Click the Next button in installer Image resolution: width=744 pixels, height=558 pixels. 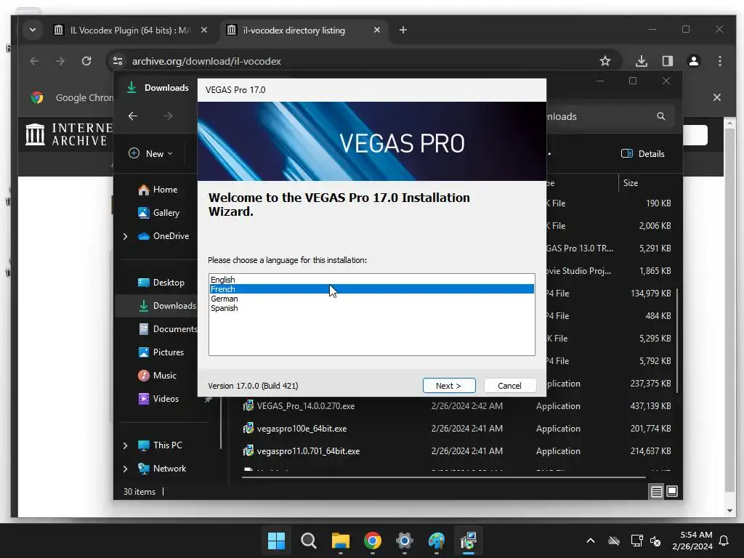(449, 386)
